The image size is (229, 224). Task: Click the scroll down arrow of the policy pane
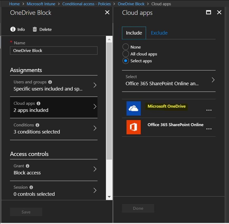click(x=109, y=197)
